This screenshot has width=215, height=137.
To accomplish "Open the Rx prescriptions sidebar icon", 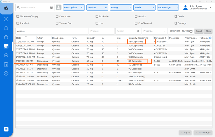I will [6, 19].
